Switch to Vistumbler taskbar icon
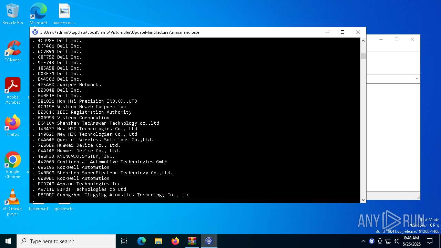Screen dimensions: 441x248 (209, 241)
